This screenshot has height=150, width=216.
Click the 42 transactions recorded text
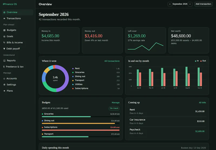click(59, 19)
